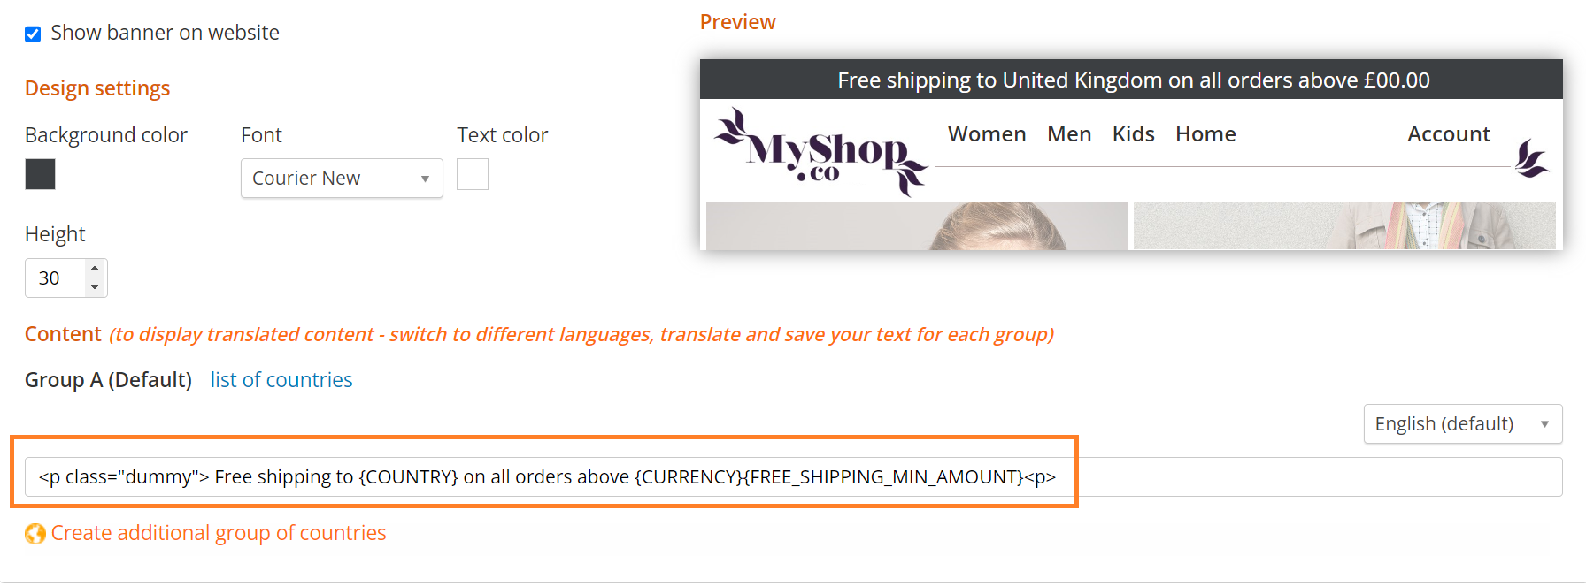Open the list of countries link

[281, 380]
